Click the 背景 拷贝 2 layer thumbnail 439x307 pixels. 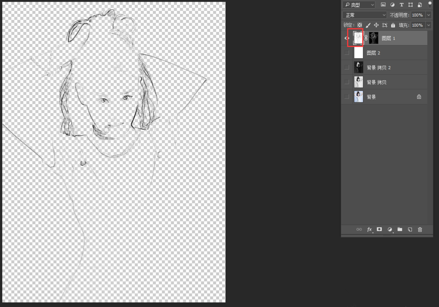(x=358, y=67)
